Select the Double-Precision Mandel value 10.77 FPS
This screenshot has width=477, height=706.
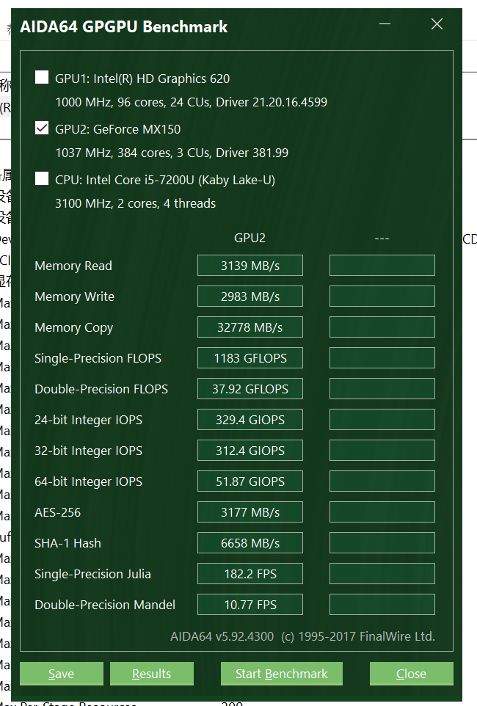click(250, 605)
